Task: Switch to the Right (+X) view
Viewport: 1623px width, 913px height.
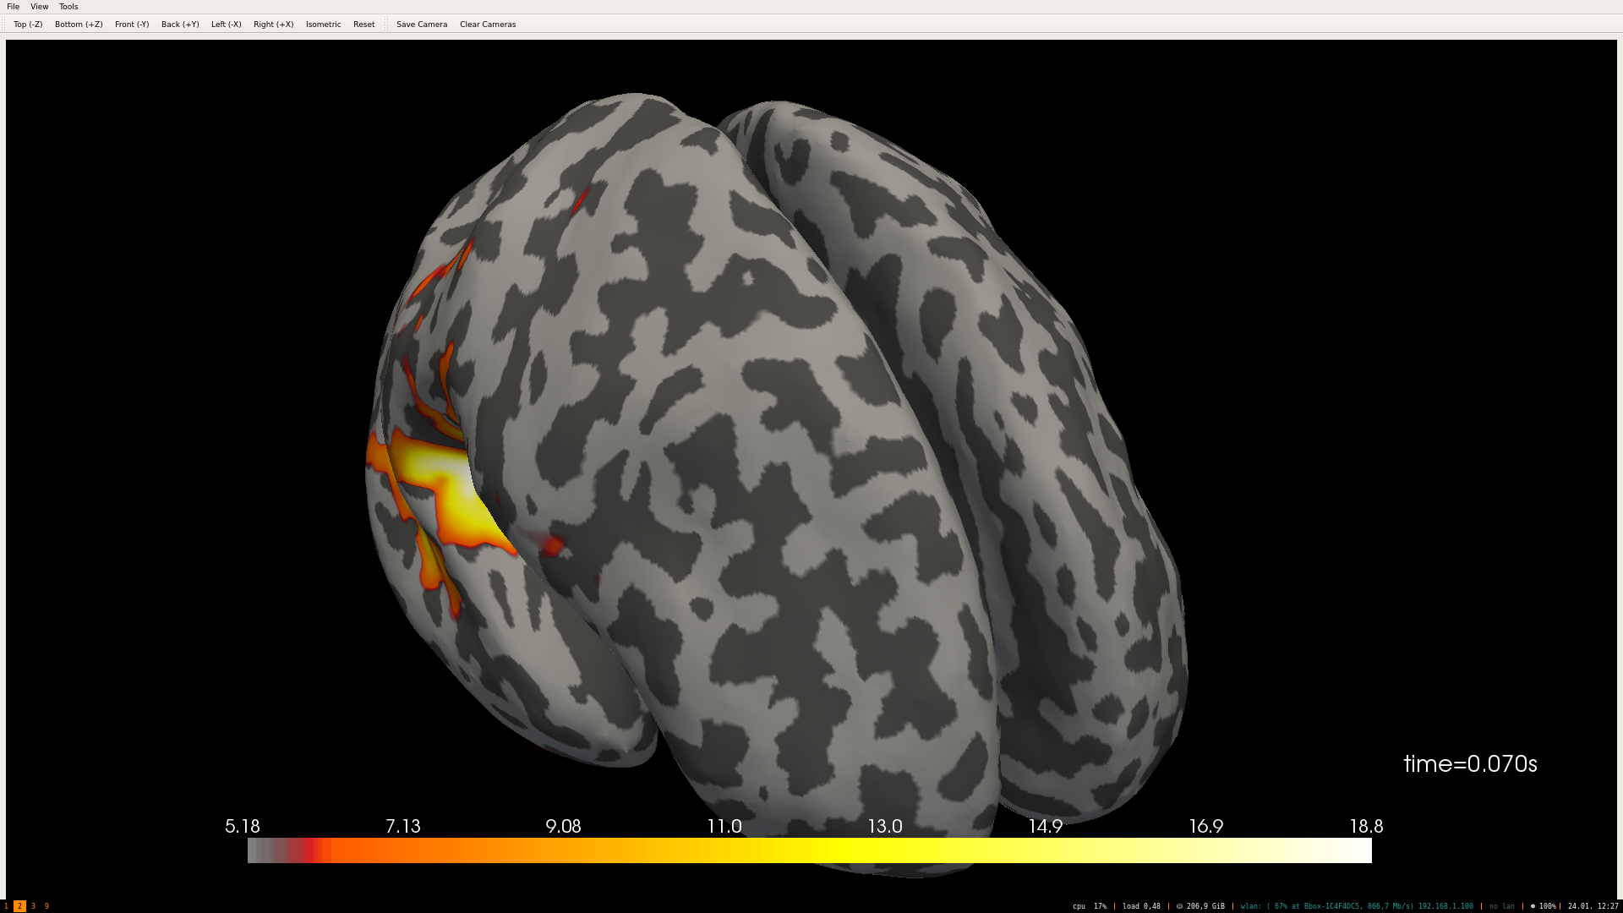Action: click(x=272, y=24)
